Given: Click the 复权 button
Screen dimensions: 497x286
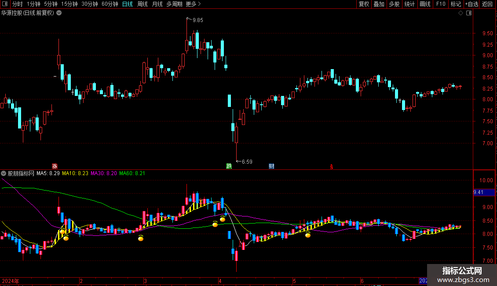Looking at the screenshot, I should [x=364, y=4].
